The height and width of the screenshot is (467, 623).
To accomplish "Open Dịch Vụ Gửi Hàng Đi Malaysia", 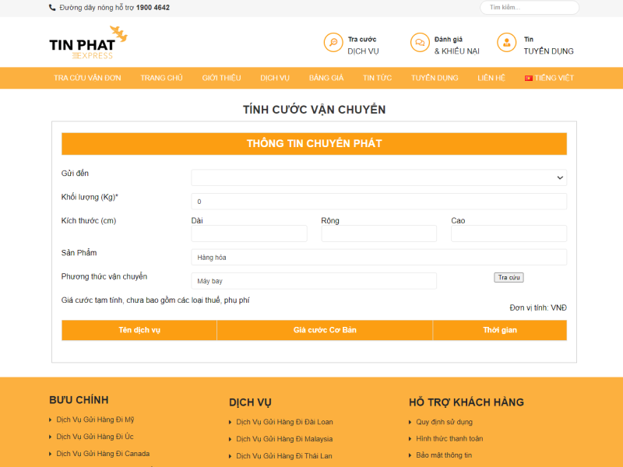I will click(x=284, y=439).
